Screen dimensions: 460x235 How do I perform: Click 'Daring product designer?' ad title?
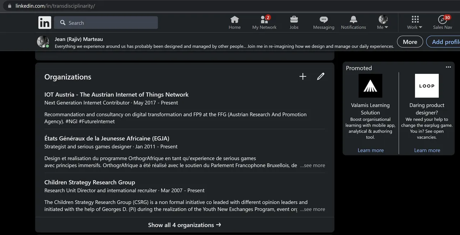pos(427,109)
